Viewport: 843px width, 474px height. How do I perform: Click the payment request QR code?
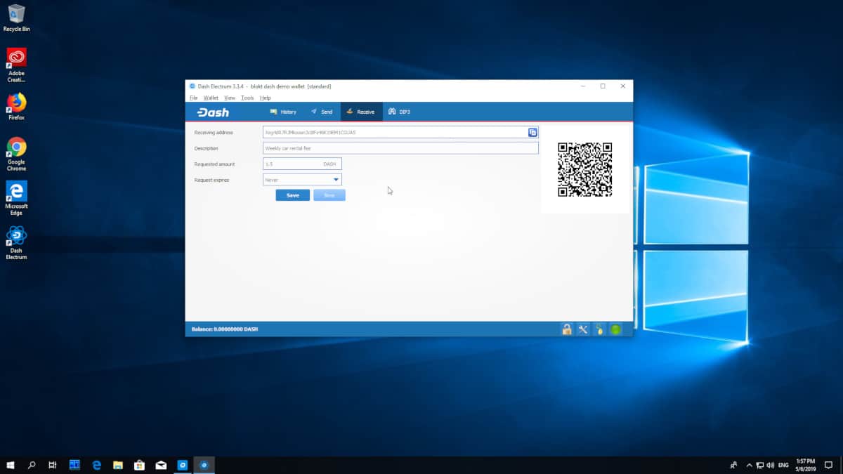(x=584, y=170)
